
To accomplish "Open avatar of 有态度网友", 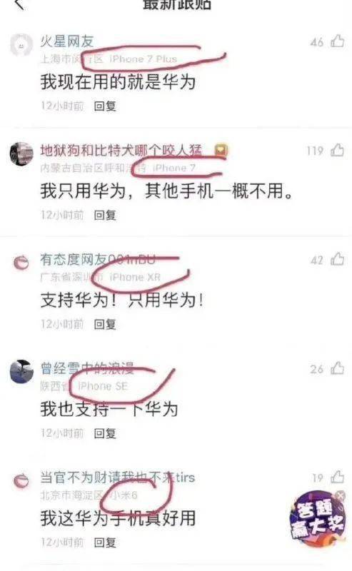I will point(21,263).
